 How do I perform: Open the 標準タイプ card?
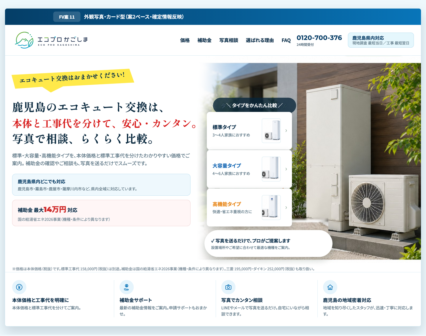pos(249,131)
